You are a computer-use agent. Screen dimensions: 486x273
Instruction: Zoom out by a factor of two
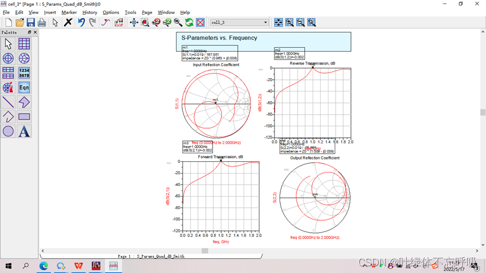pyautogui.click(x=167, y=22)
